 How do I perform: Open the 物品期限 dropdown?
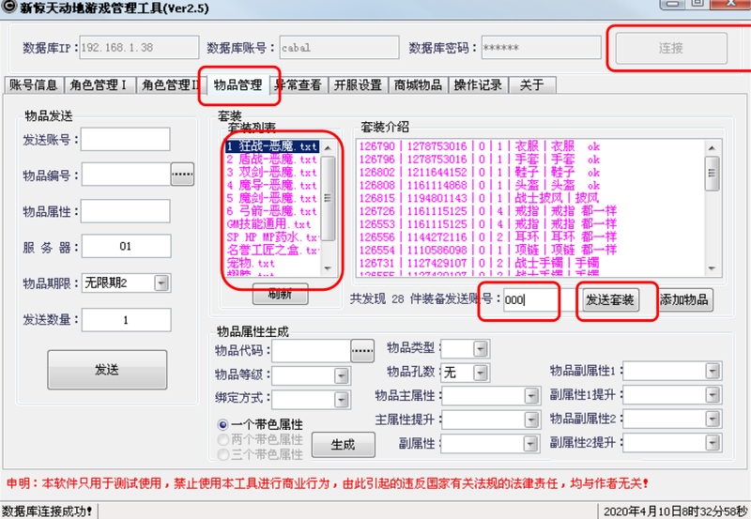[161, 282]
